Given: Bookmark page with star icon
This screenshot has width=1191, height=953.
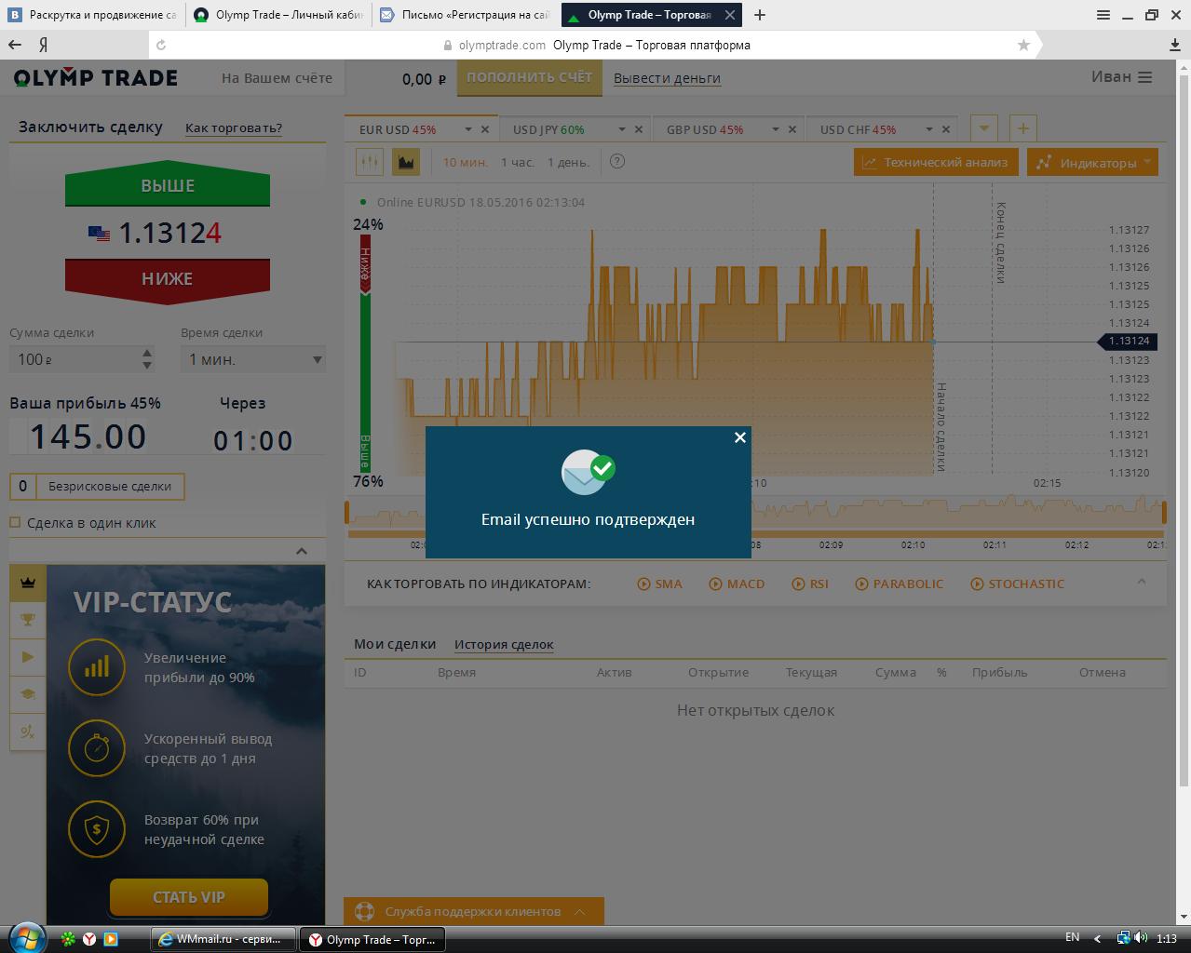Looking at the screenshot, I should (1023, 45).
